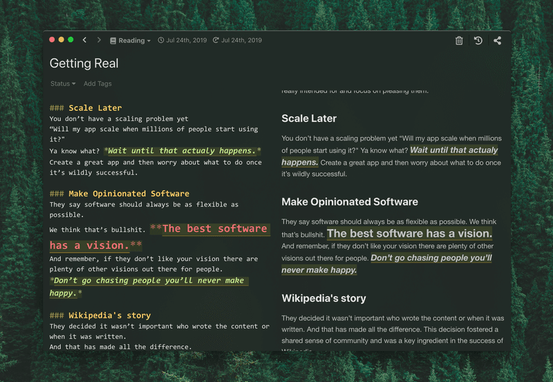Click the share icon in the toolbar

[x=498, y=41]
